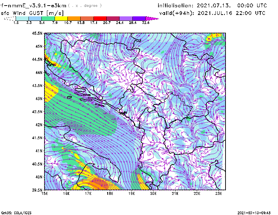Click the white dashed arrow below 1.6
The width and height of the screenshot is (278, 215).
10,18
